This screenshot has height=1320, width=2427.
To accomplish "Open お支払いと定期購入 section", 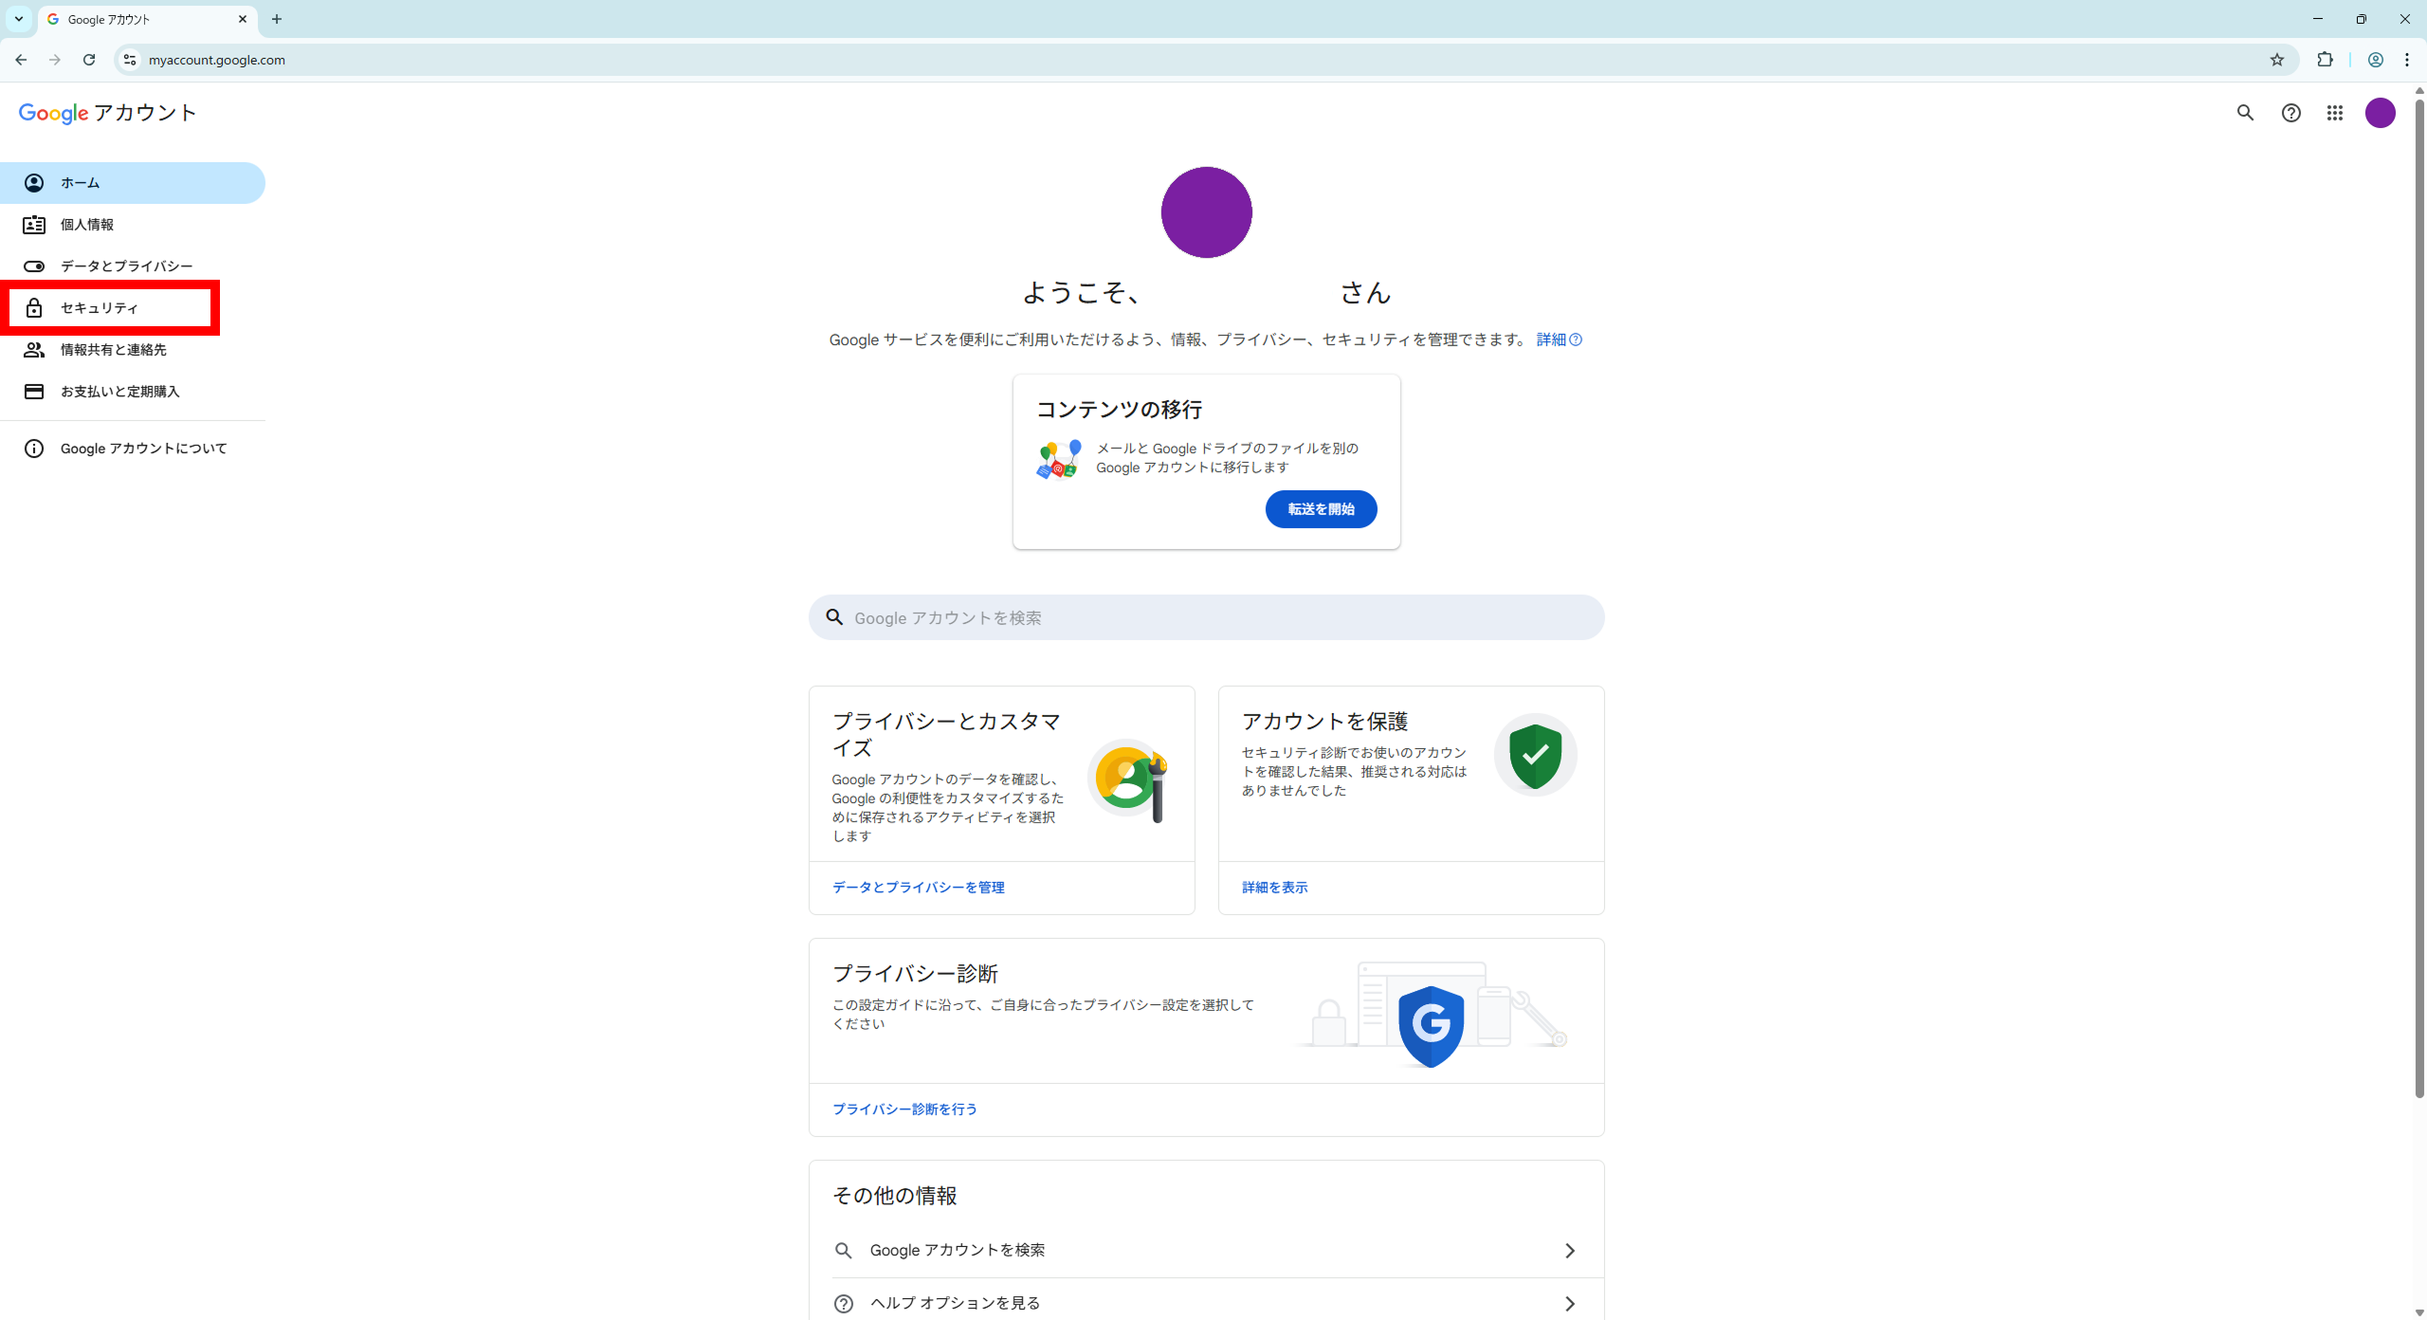I will [132, 392].
